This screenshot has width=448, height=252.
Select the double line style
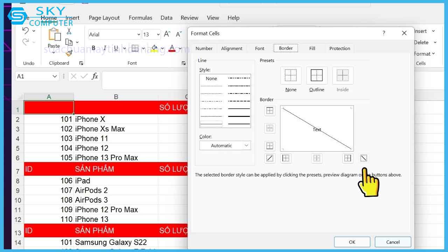tap(239, 124)
